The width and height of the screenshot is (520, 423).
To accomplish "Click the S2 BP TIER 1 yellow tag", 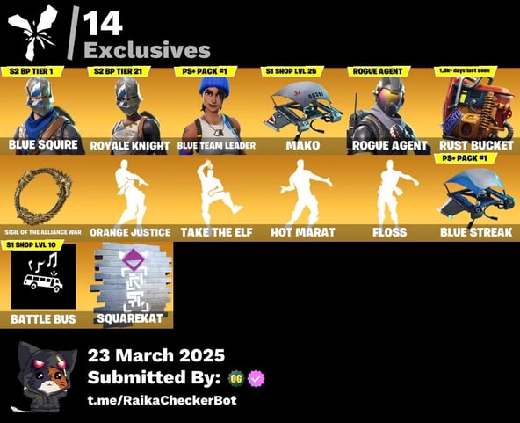I will 32,71.
